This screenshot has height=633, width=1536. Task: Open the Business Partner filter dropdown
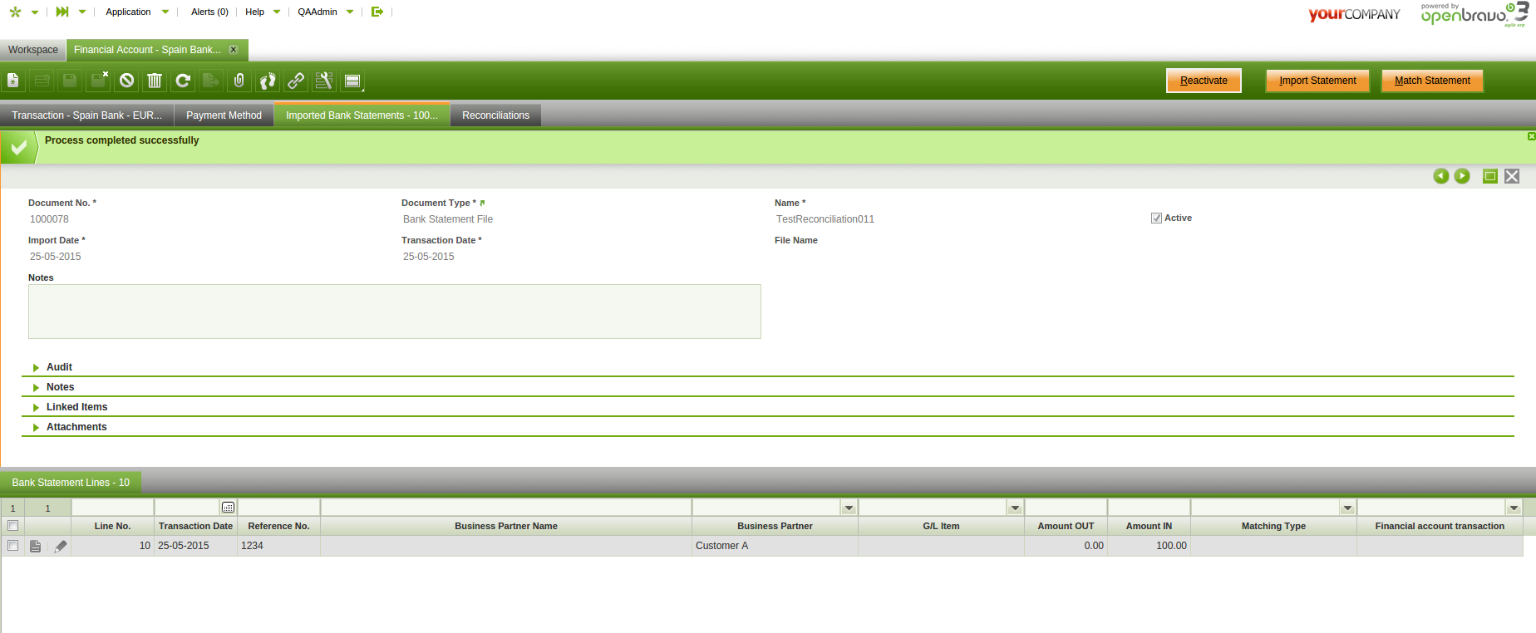tap(849, 508)
